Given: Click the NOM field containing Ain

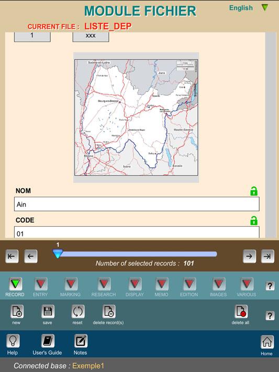Looking at the screenshot, I should click(x=137, y=204).
